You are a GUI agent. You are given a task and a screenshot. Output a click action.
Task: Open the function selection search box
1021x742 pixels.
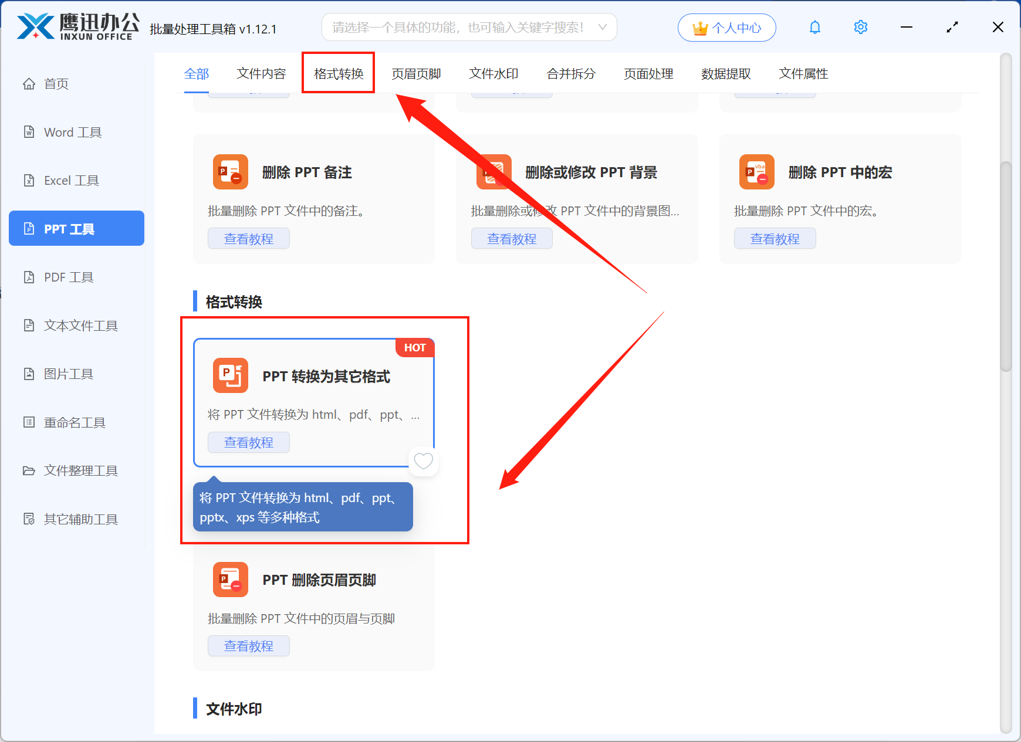point(458,28)
